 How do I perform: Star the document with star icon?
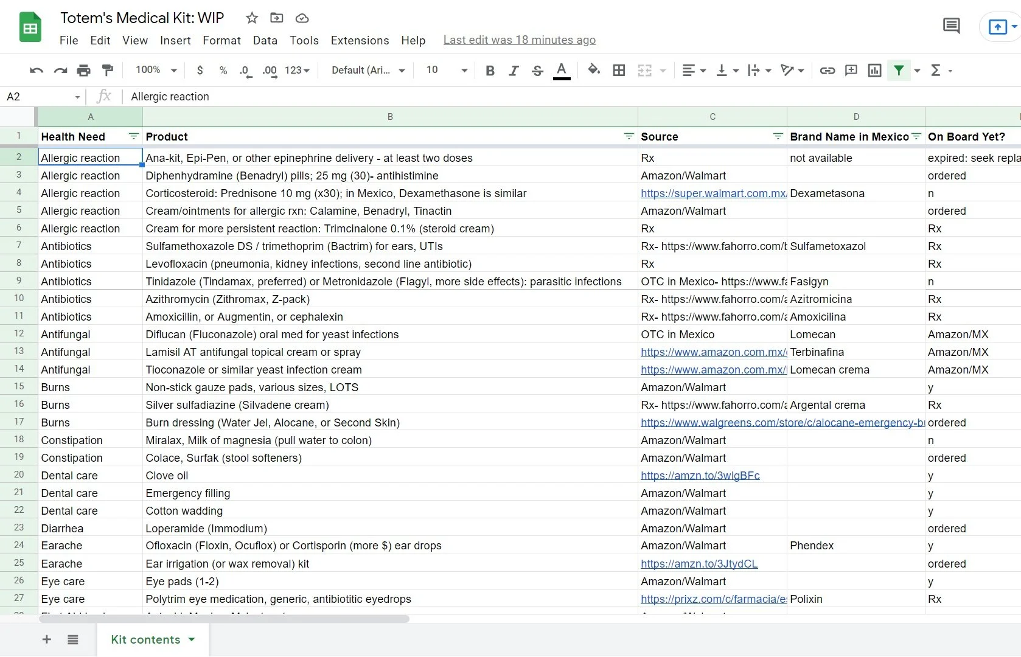252,18
